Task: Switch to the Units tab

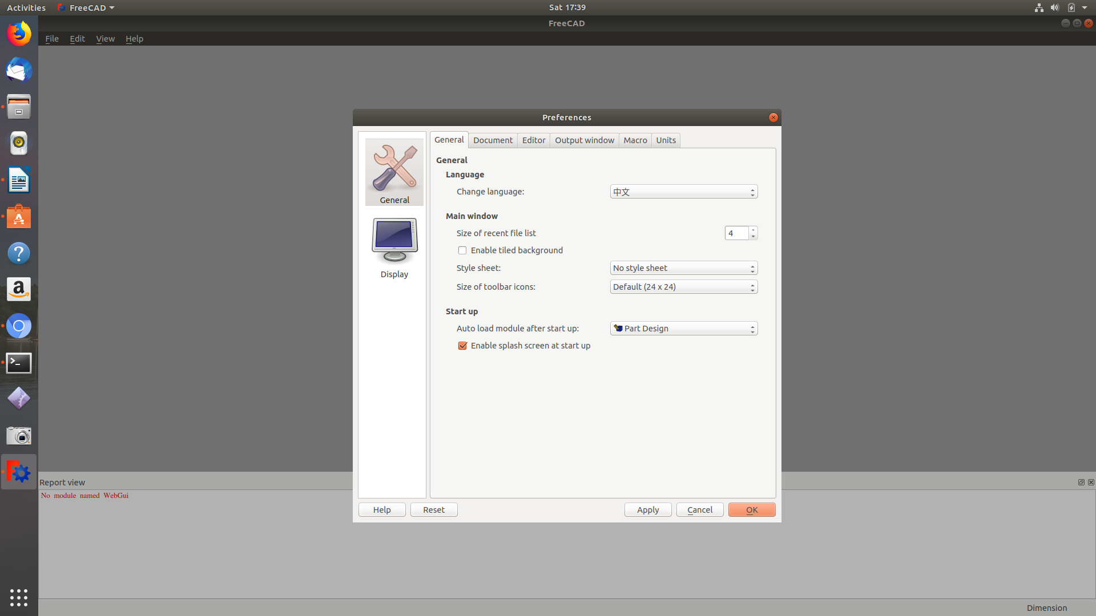Action: (666, 140)
